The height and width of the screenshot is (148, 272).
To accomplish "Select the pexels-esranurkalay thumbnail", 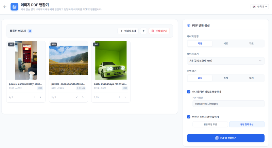I will coord(26,60).
